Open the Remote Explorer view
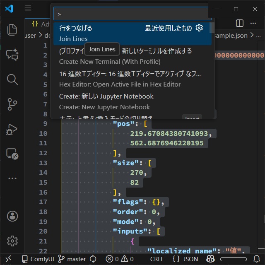This screenshot has width=265, height=265. coord(12,154)
